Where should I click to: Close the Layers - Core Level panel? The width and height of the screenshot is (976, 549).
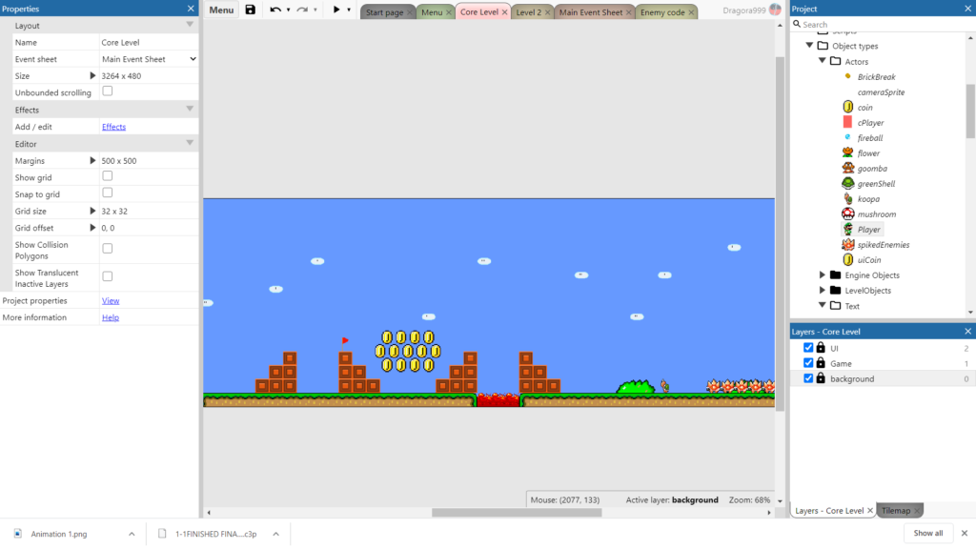tap(968, 331)
